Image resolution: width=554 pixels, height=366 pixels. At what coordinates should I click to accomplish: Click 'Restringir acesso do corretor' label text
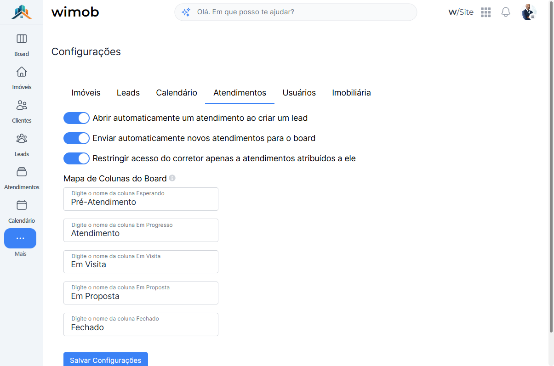224,158
